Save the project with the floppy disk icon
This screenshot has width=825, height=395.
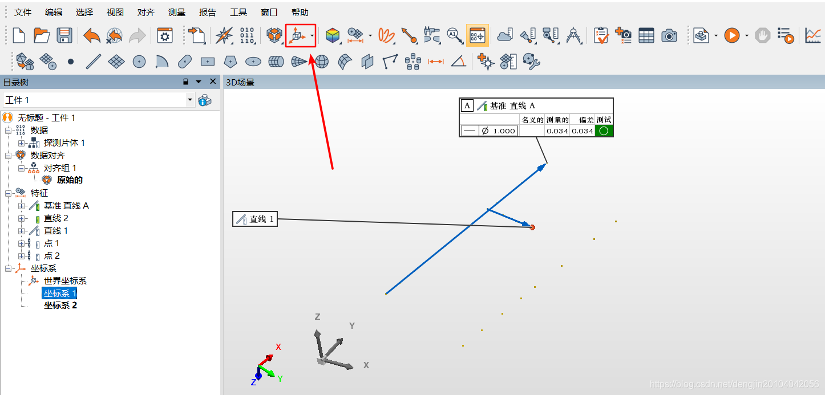(63, 35)
